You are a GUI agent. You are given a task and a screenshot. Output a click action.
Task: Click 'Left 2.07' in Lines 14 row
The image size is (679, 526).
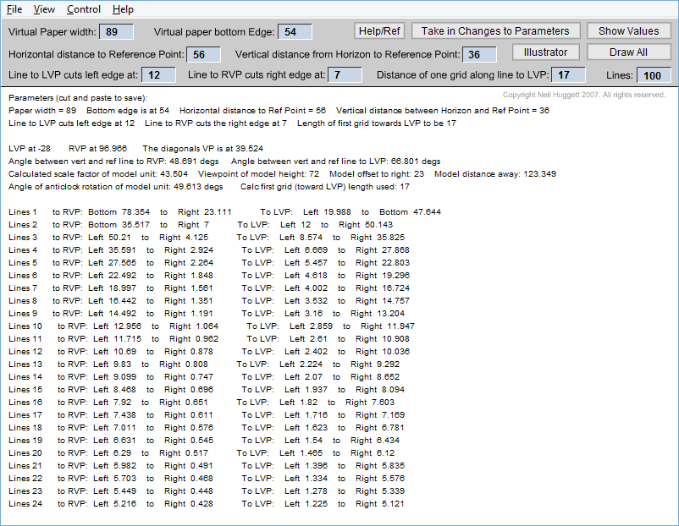[x=304, y=377]
